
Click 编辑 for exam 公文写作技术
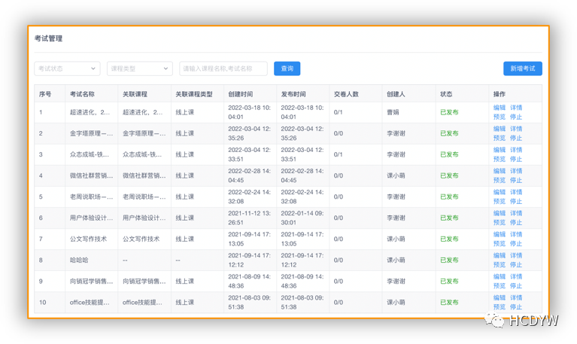click(x=500, y=234)
